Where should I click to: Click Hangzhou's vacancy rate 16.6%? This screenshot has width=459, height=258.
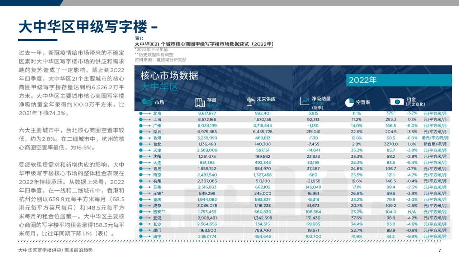pos(357,181)
